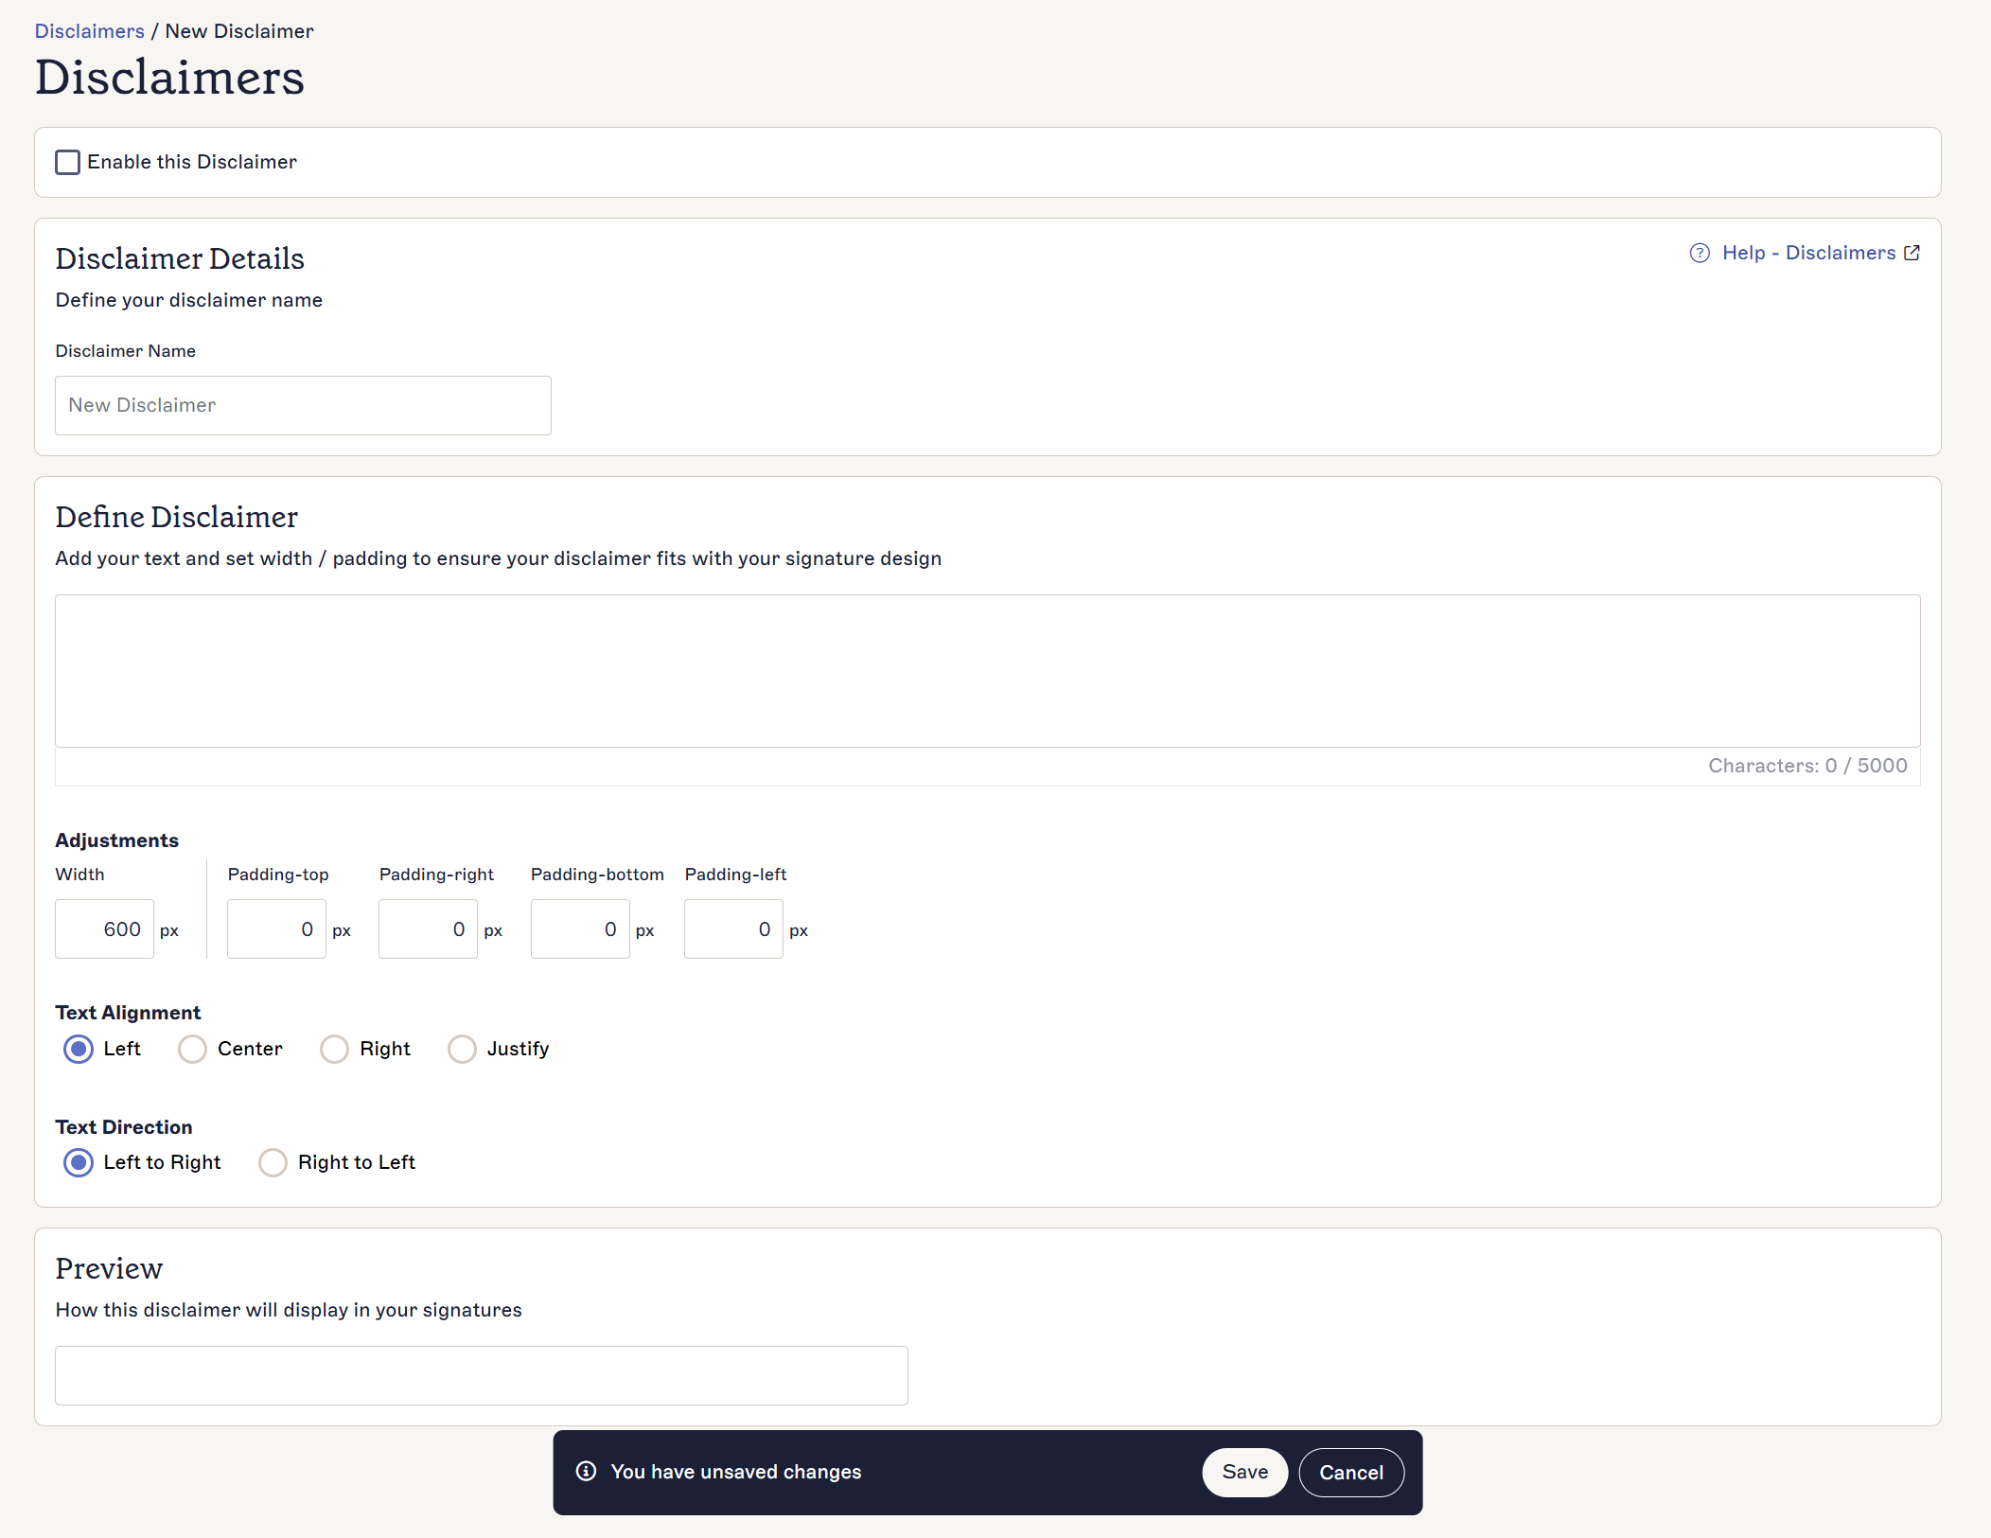Click the 'Define Disclaimer' heading
Viewport: 1991px width, 1538px height.
point(177,517)
